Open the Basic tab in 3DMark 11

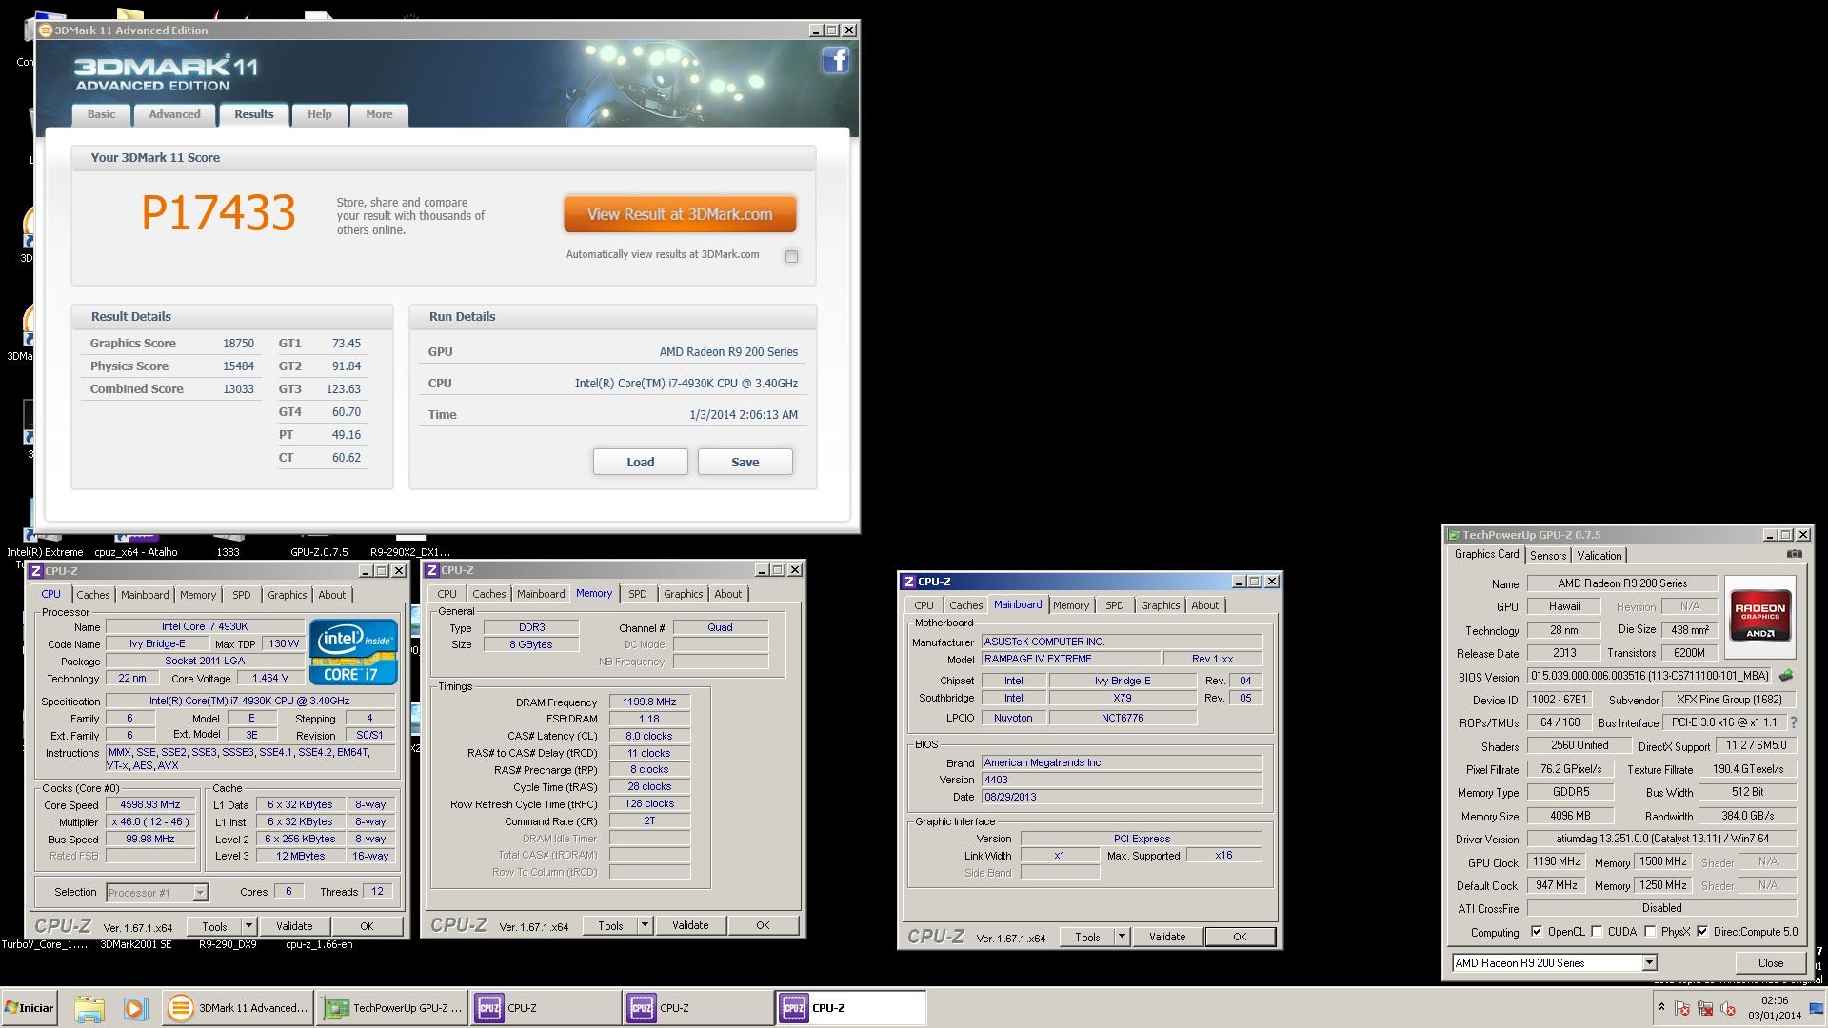tap(101, 114)
